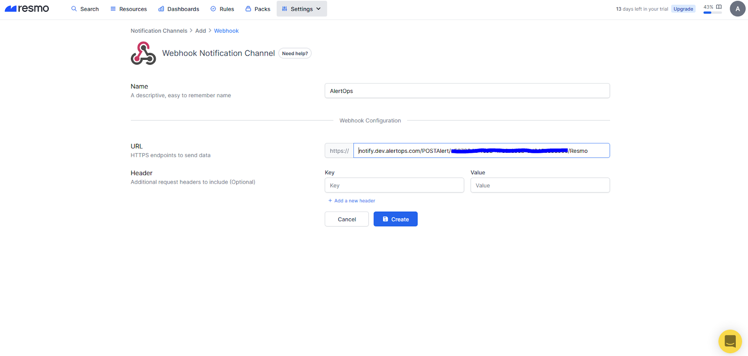Focus the header Key input
The image size is (748, 356).
pos(394,185)
